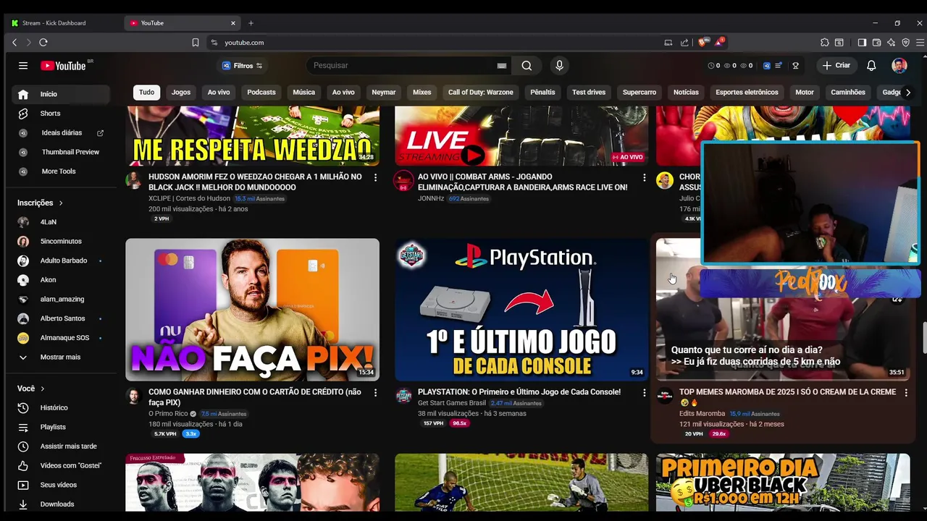Open O Primo Rico channel name
Image resolution: width=927 pixels, height=521 pixels.
pyautogui.click(x=168, y=414)
